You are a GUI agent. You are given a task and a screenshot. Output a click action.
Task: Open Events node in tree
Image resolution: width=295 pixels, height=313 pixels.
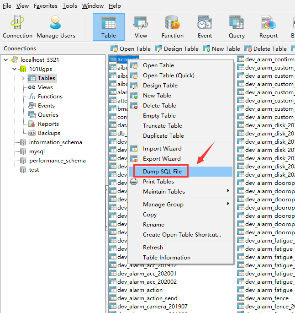point(42,106)
